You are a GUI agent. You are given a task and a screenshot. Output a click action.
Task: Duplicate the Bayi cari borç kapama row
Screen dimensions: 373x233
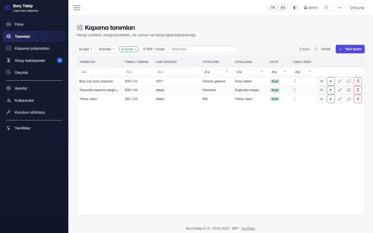point(349,81)
